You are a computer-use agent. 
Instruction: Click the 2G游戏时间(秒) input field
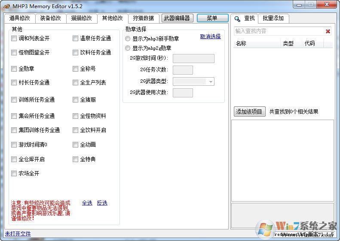(193, 58)
